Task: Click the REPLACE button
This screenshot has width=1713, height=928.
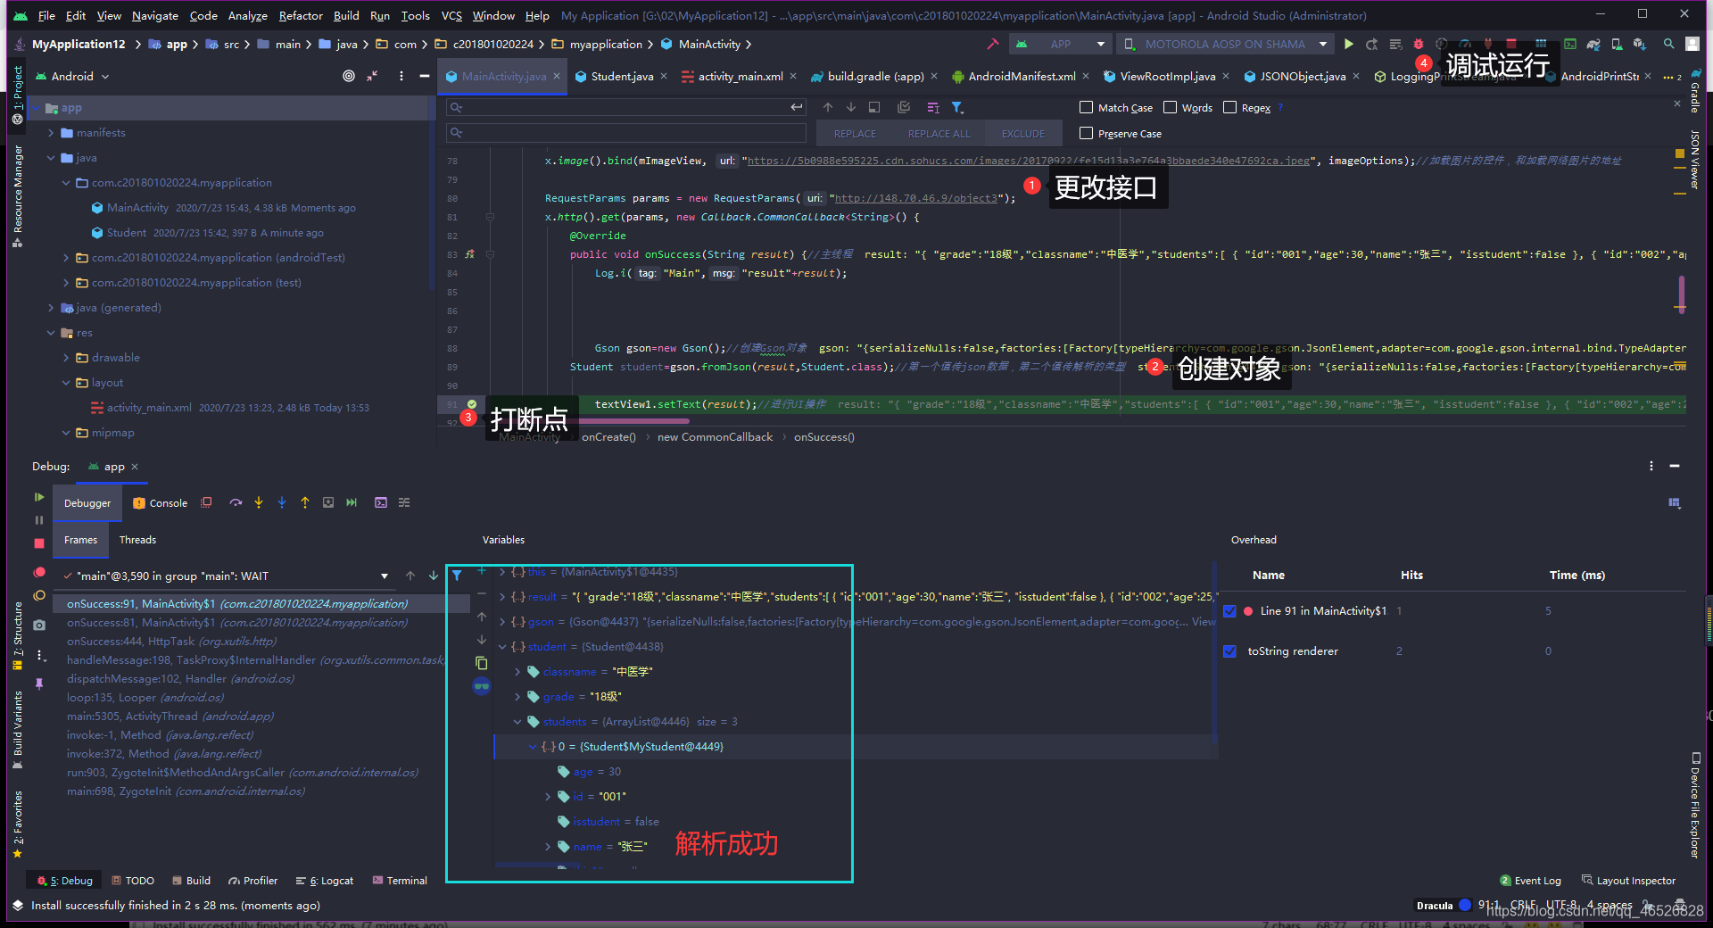Action: pyautogui.click(x=855, y=134)
